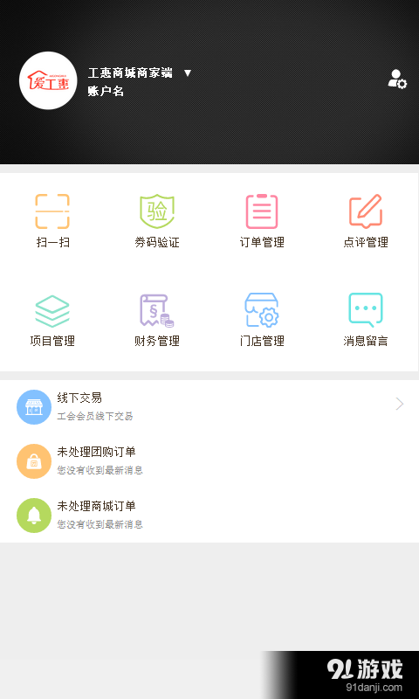Open the 线下交易 row title
The height and width of the screenshot is (699, 419).
(x=79, y=398)
